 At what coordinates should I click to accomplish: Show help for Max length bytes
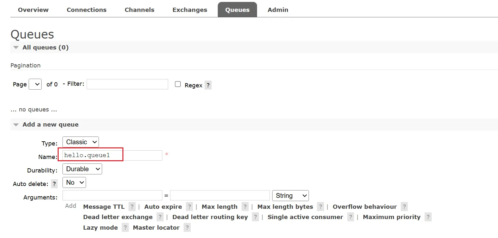320,207
